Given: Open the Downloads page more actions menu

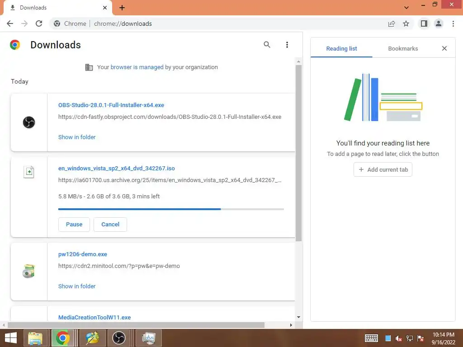Looking at the screenshot, I should (x=287, y=45).
